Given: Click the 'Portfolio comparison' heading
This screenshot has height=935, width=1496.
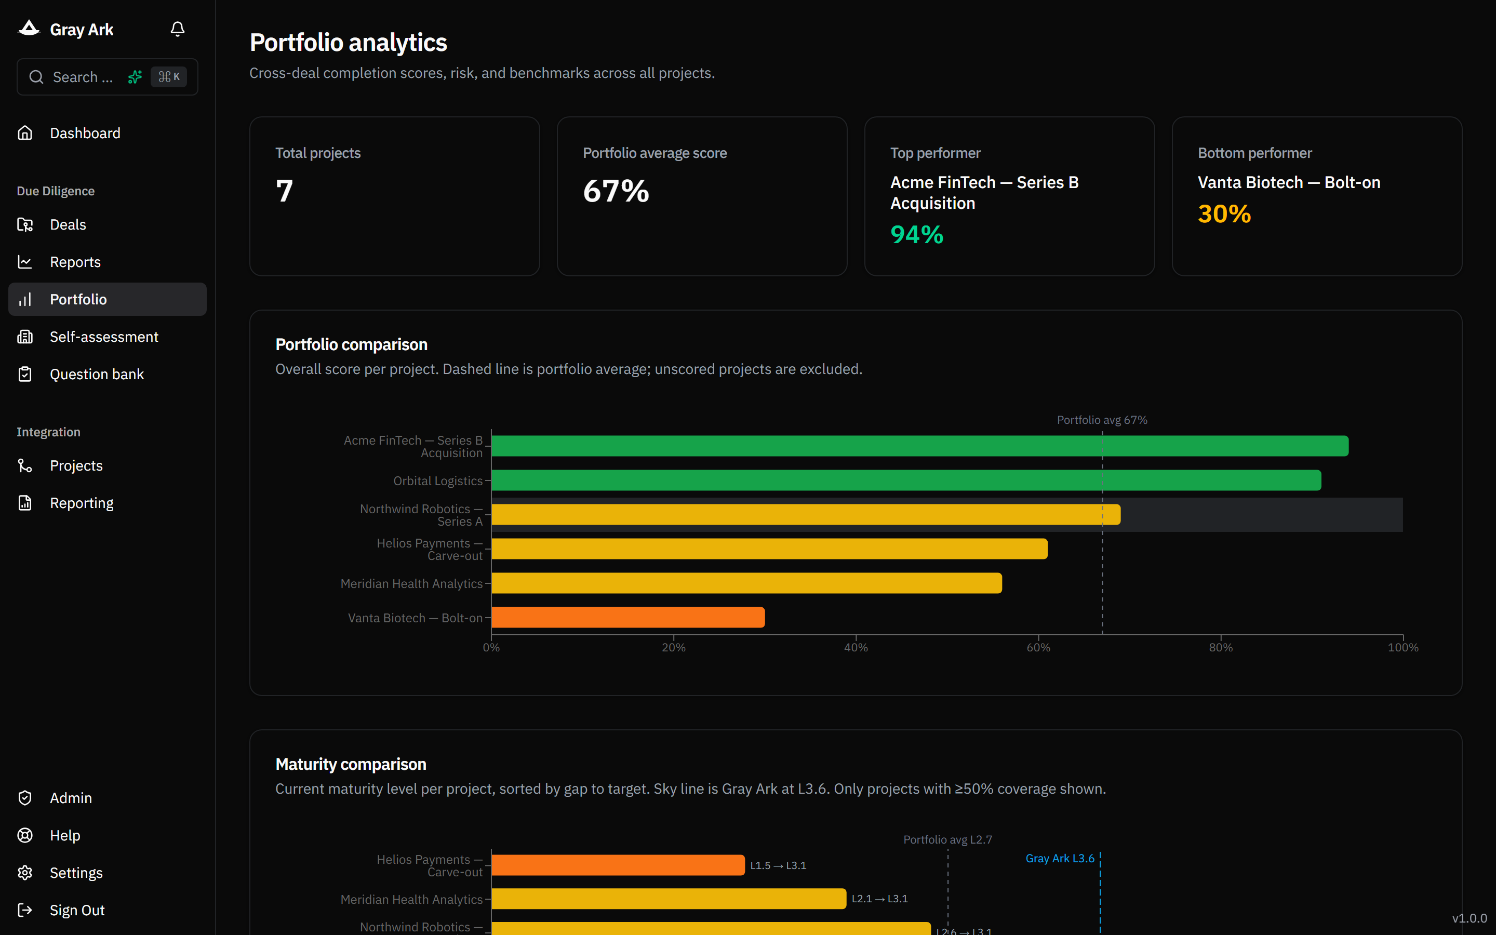Looking at the screenshot, I should pyautogui.click(x=351, y=344).
